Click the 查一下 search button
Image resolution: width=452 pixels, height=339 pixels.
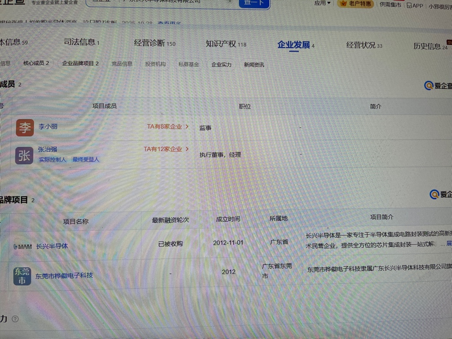(x=254, y=4)
